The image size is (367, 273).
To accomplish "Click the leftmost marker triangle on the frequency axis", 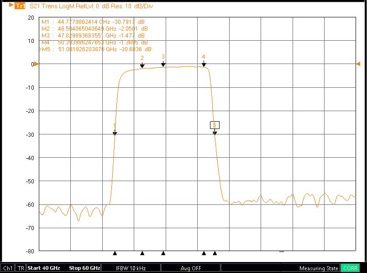I will coord(115,253).
